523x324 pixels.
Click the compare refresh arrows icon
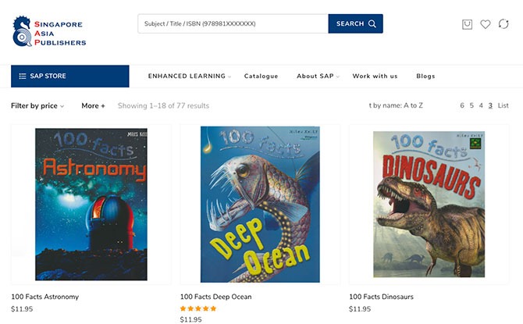(x=503, y=24)
